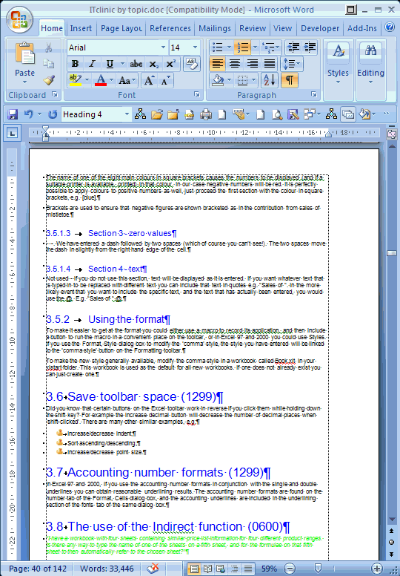Toggle numbered list

[242, 47]
